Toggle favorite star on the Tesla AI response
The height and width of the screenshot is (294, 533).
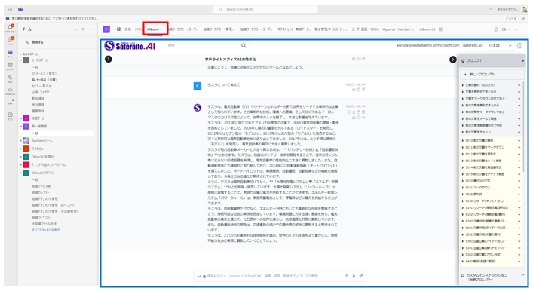[x=354, y=112]
